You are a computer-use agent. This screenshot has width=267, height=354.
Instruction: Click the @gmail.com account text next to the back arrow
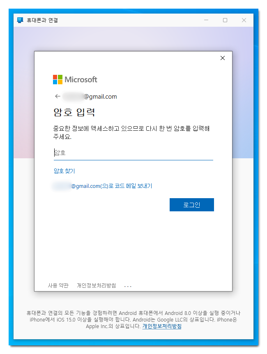point(90,97)
